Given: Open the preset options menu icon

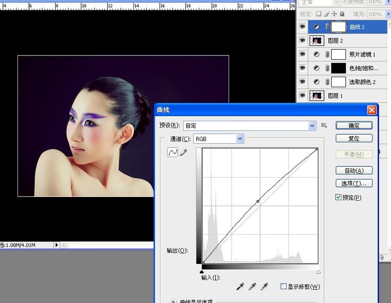Looking at the screenshot, I should [x=324, y=125].
